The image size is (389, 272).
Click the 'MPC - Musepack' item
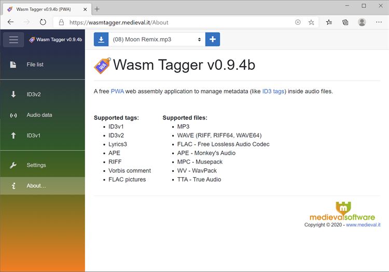200,162
